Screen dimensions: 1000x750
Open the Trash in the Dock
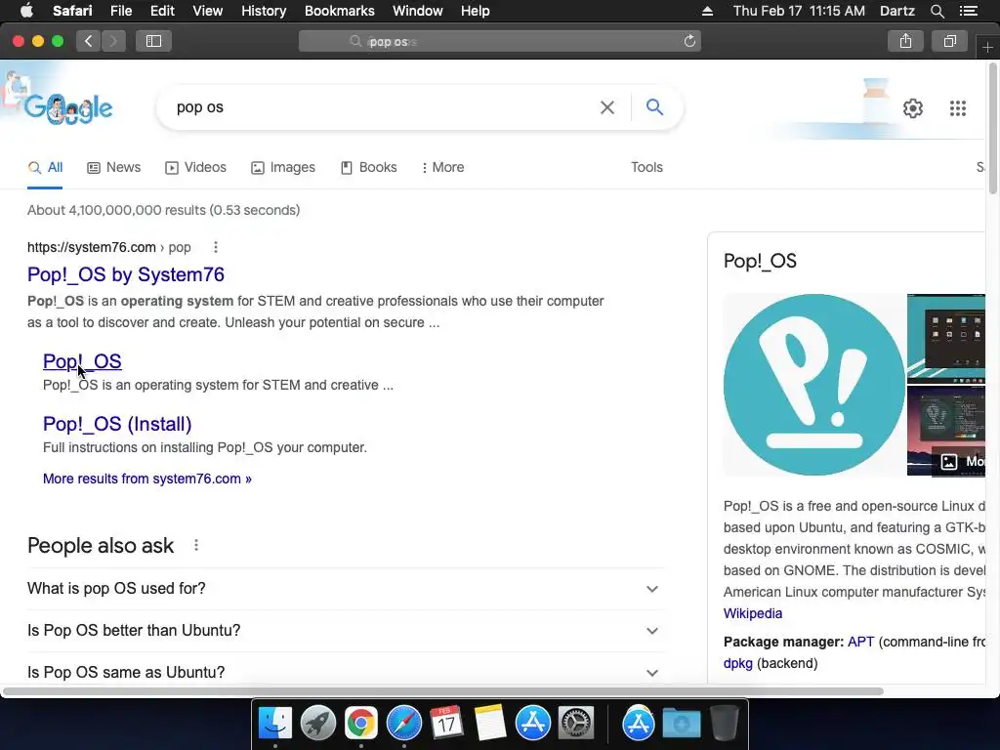pyautogui.click(x=725, y=724)
